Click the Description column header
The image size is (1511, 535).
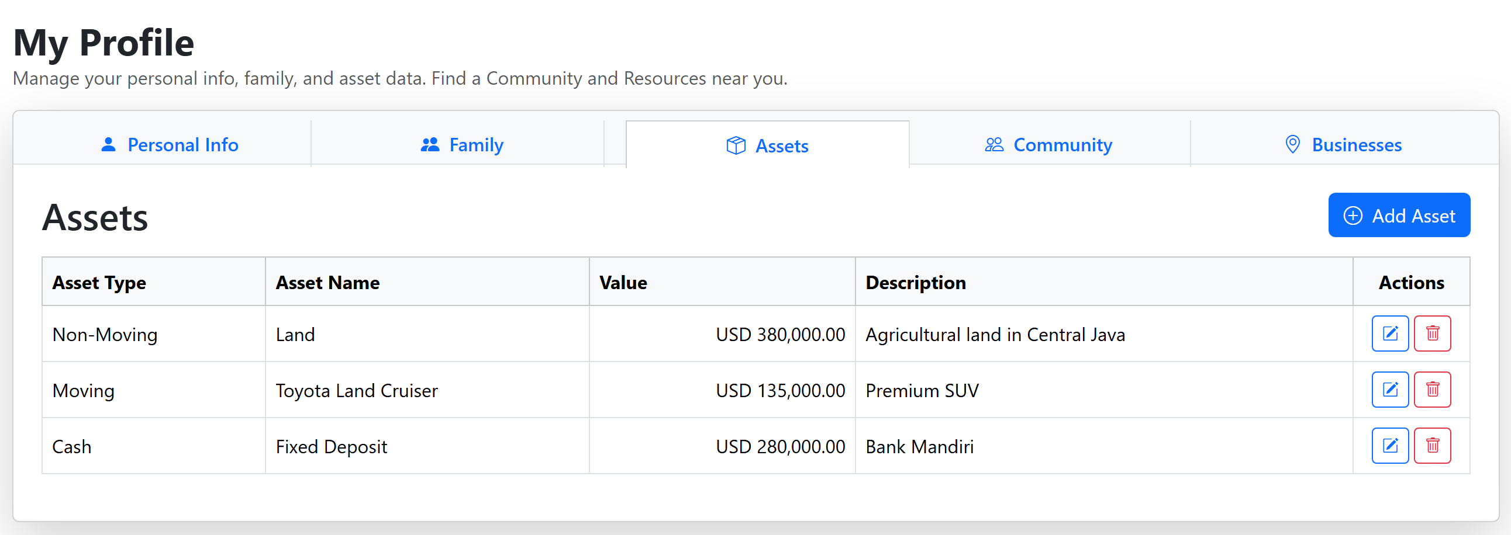pyautogui.click(x=915, y=283)
